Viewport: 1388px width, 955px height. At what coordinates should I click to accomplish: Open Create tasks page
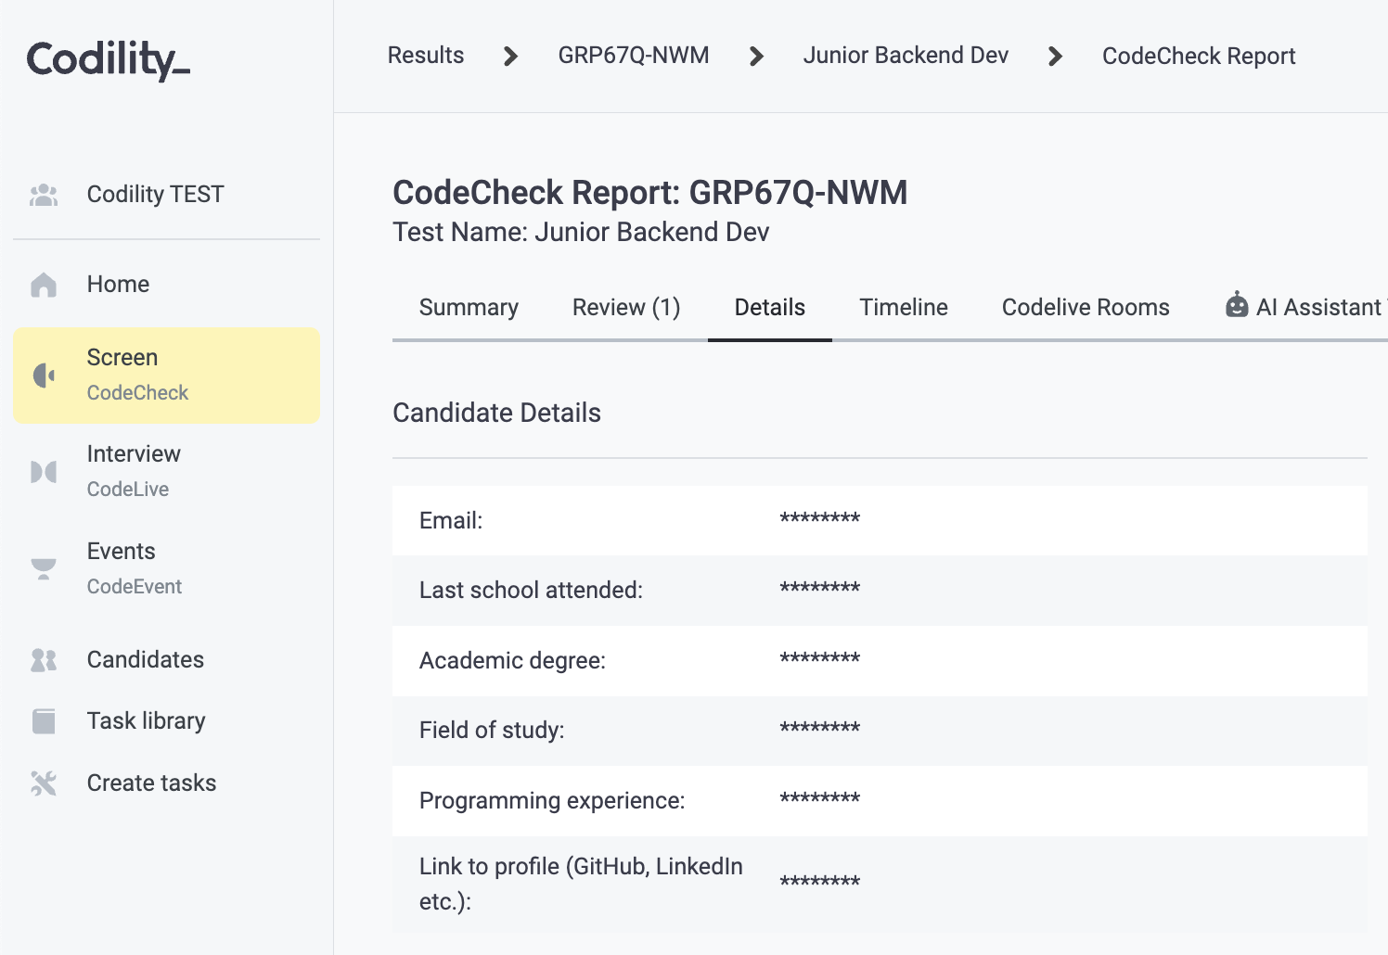pos(151,783)
